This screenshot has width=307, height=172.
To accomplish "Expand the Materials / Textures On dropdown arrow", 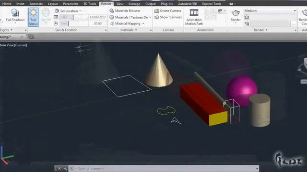I will (x=150, y=17).
